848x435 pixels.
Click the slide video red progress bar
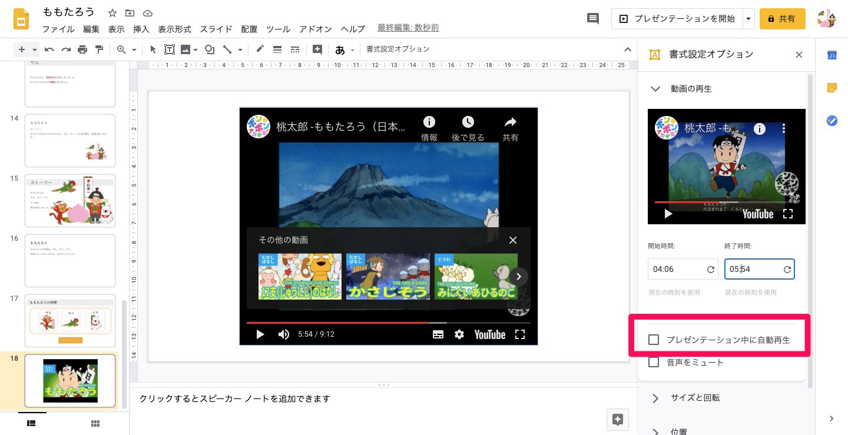[x=338, y=323]
